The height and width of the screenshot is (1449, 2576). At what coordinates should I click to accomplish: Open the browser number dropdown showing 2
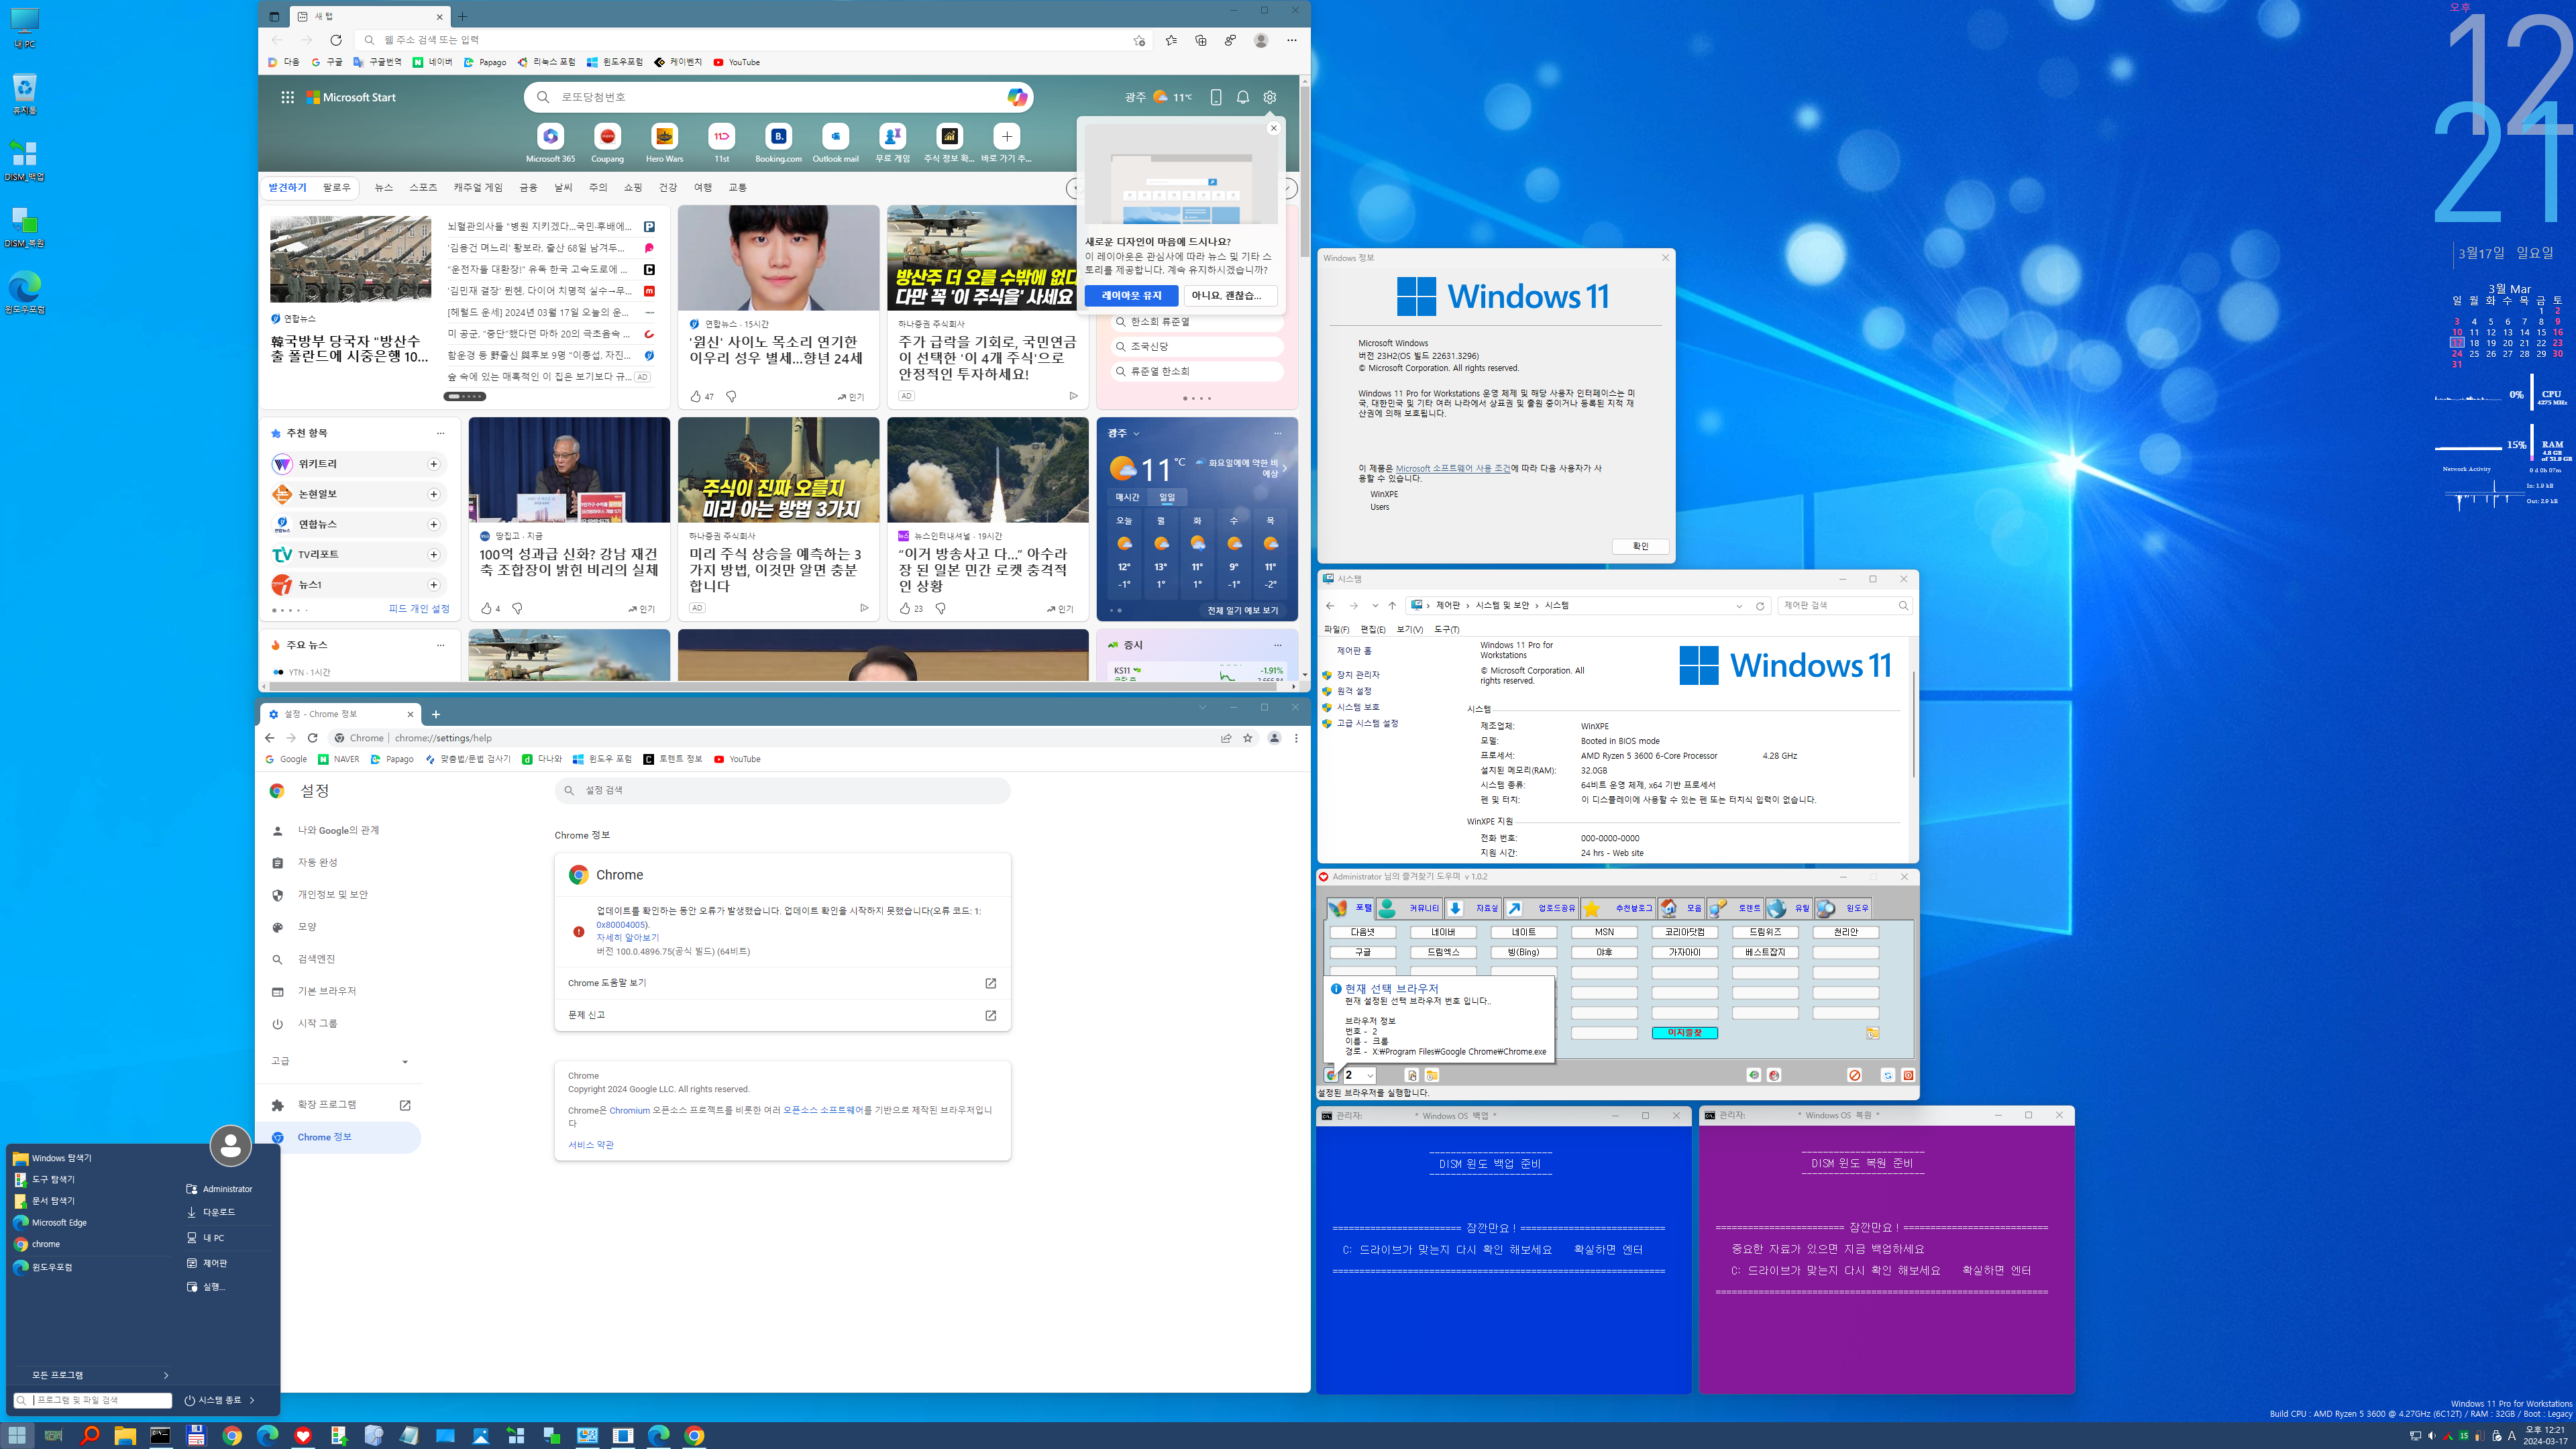click(x=1359, y=1075)
